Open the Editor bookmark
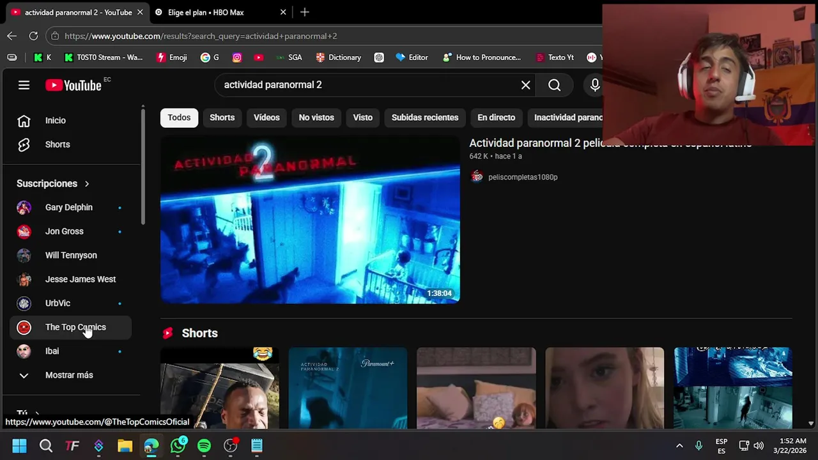This screenshot has height=460, width=818. click(x=412, y=57)
